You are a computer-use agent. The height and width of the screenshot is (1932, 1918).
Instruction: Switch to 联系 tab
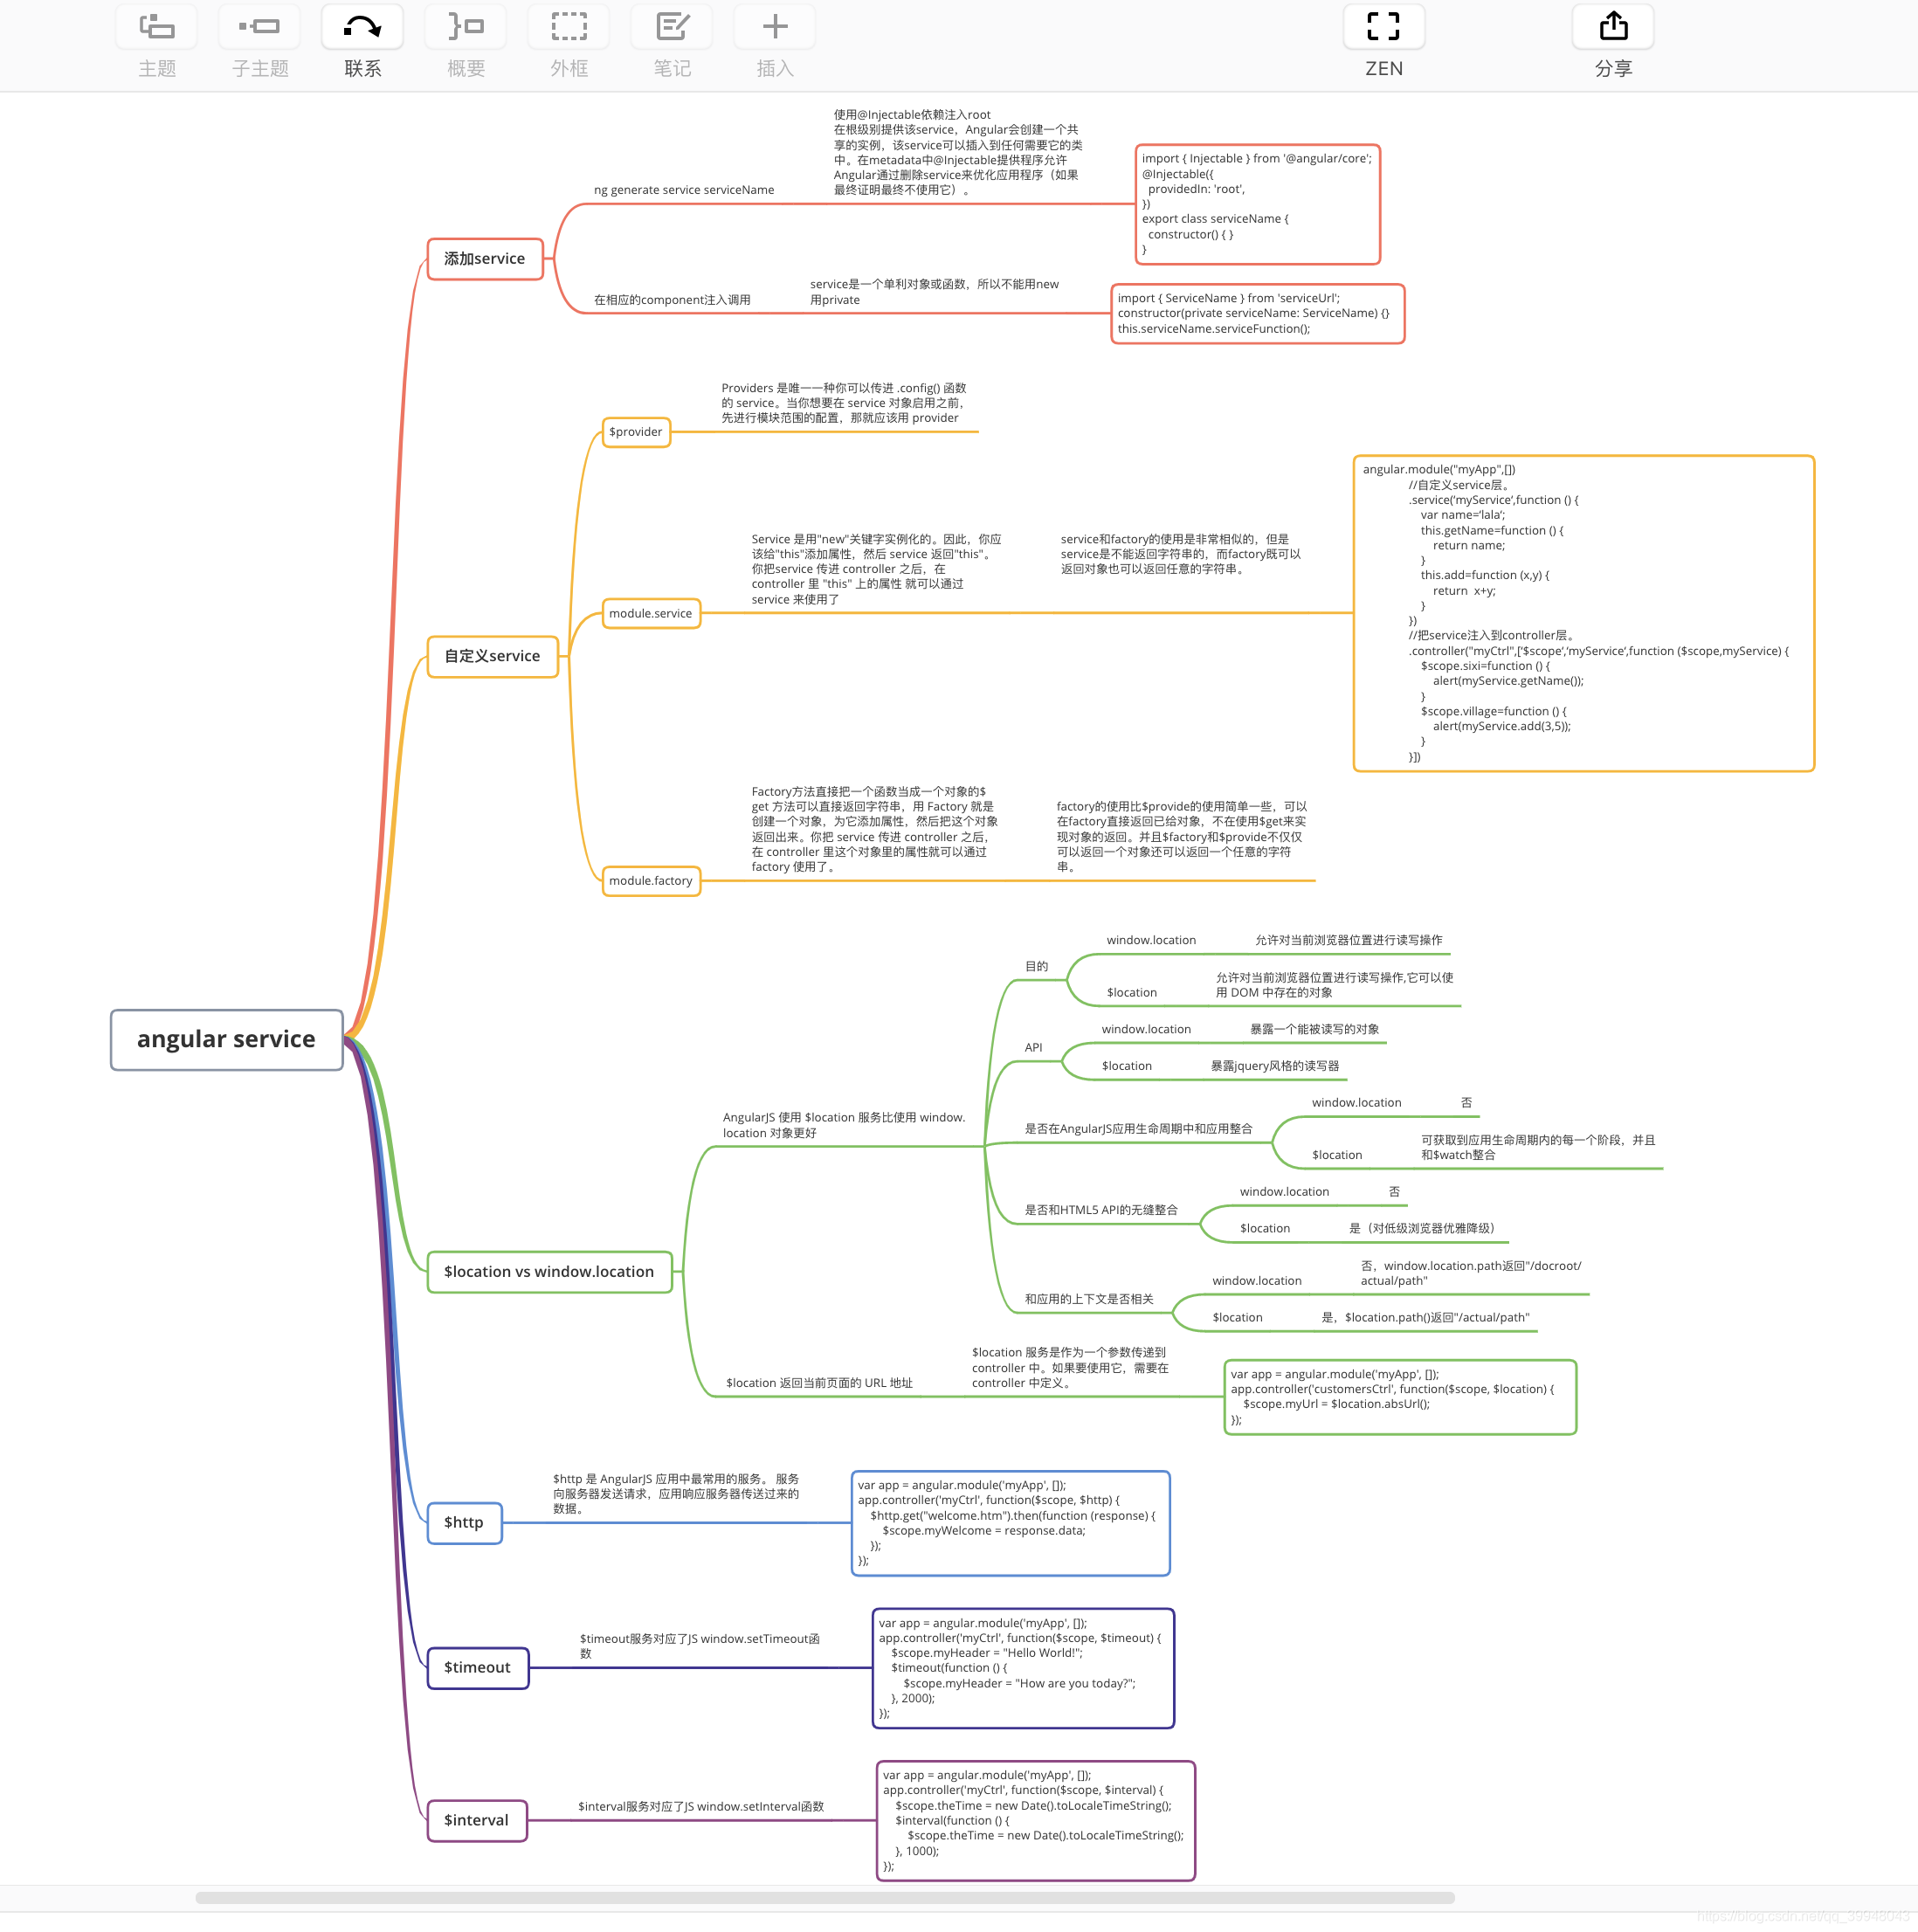360,42
